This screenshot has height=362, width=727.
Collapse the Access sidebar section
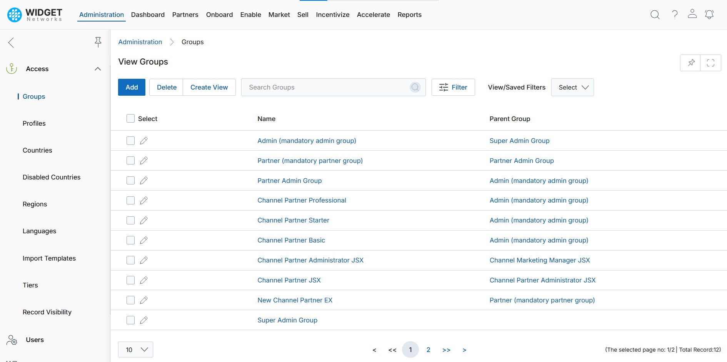click(x=98, y=69)
